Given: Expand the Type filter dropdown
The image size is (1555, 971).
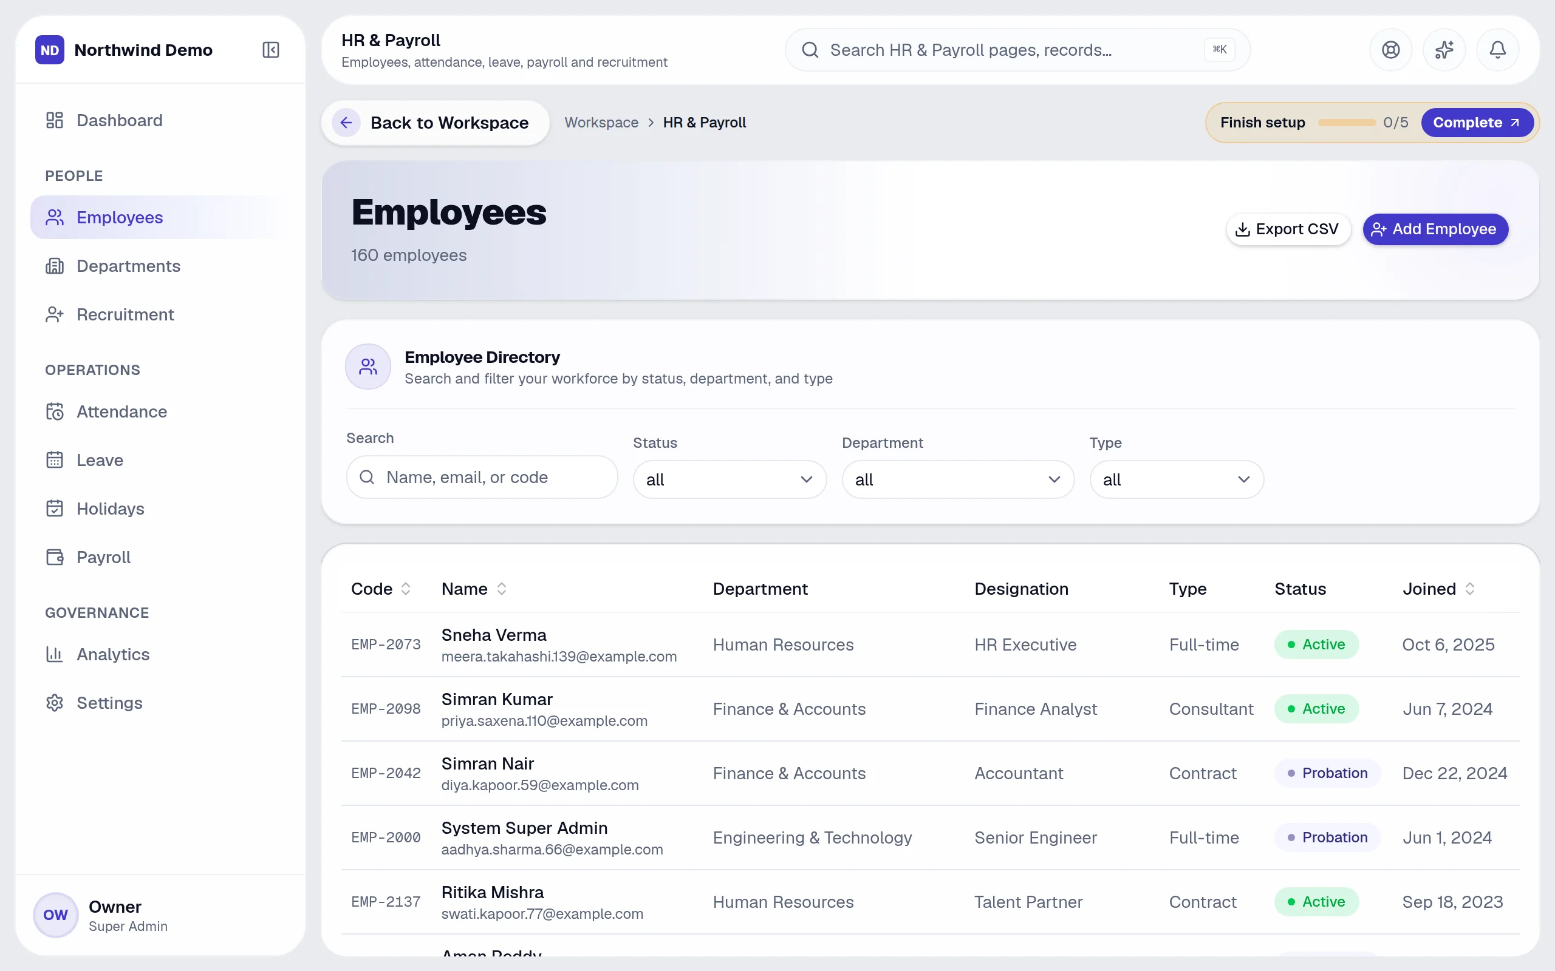Looking at the screenshot, I should click(x=1177, y=479).
